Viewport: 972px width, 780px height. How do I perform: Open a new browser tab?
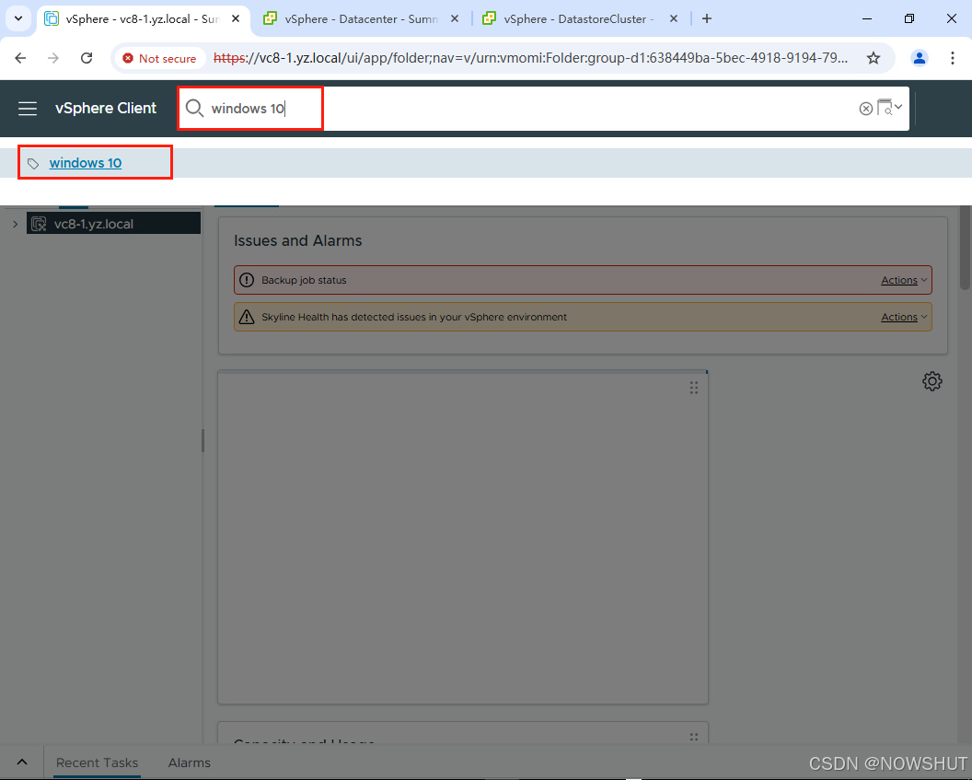tap(707, 18)
